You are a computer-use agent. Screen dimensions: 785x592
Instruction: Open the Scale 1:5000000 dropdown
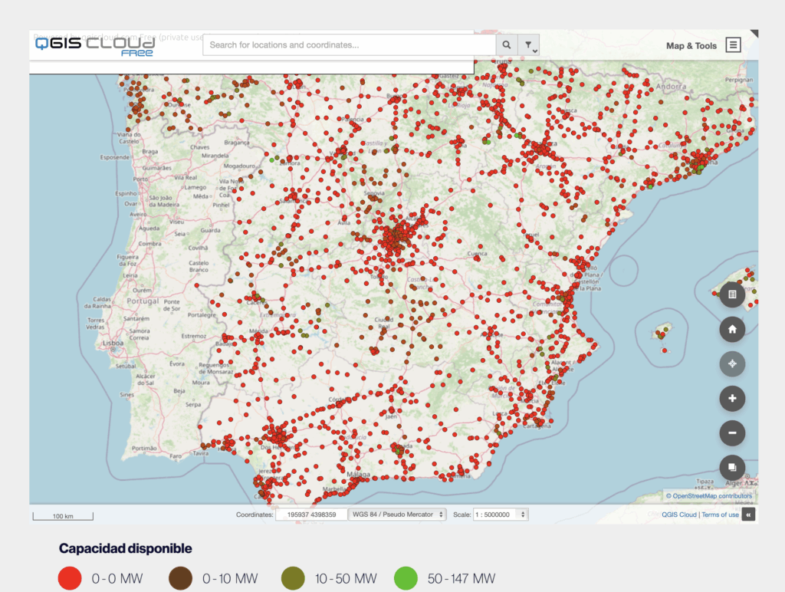(501, 515)
